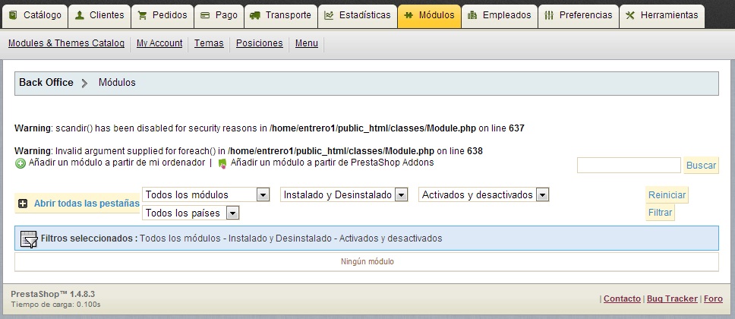Screen dimensions: 735x319
Task: Open the Foro footer link
Action: [x=713, y=298]
